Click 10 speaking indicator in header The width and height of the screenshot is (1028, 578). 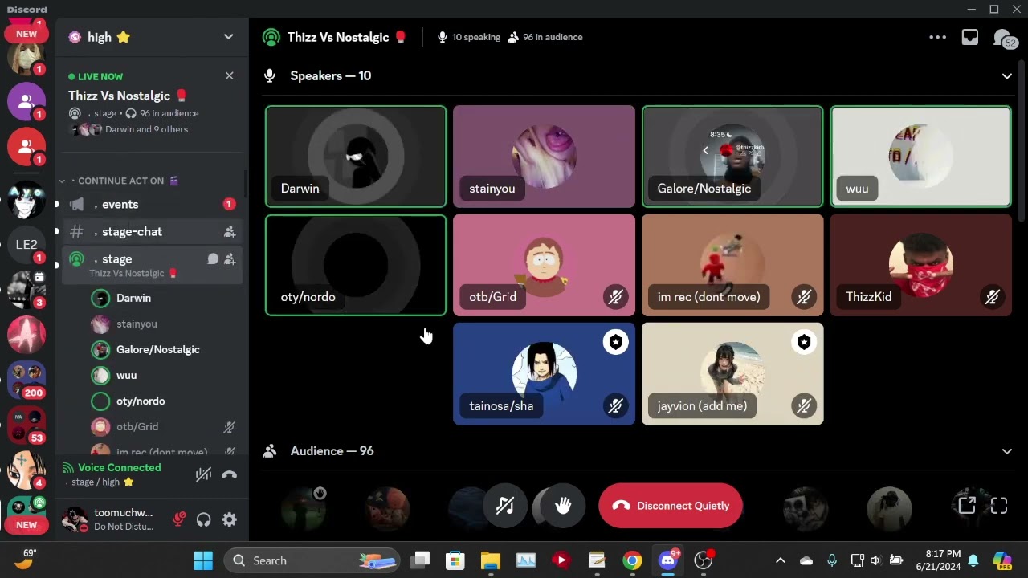point(468,37)
